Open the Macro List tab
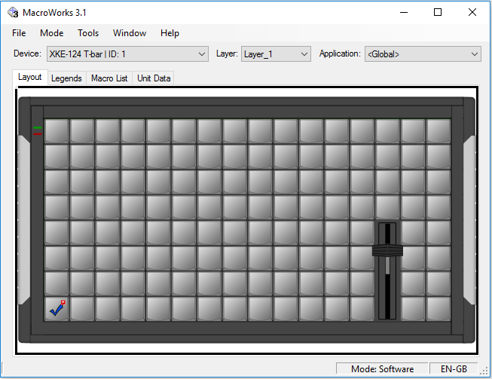The width and height of the screenshot is (492, 379). [109, 78]
